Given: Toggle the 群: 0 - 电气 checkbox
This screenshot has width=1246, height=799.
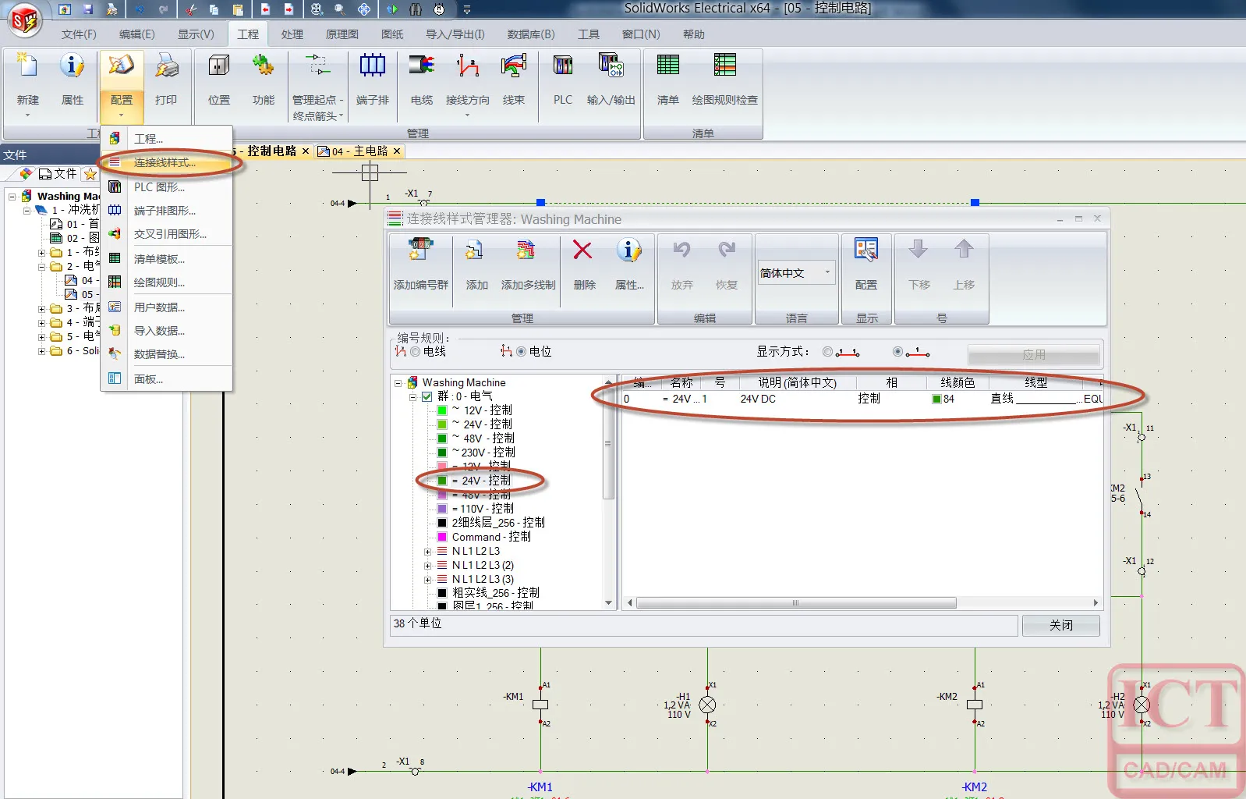Looking at the screenshot, I should coord(427,396).
